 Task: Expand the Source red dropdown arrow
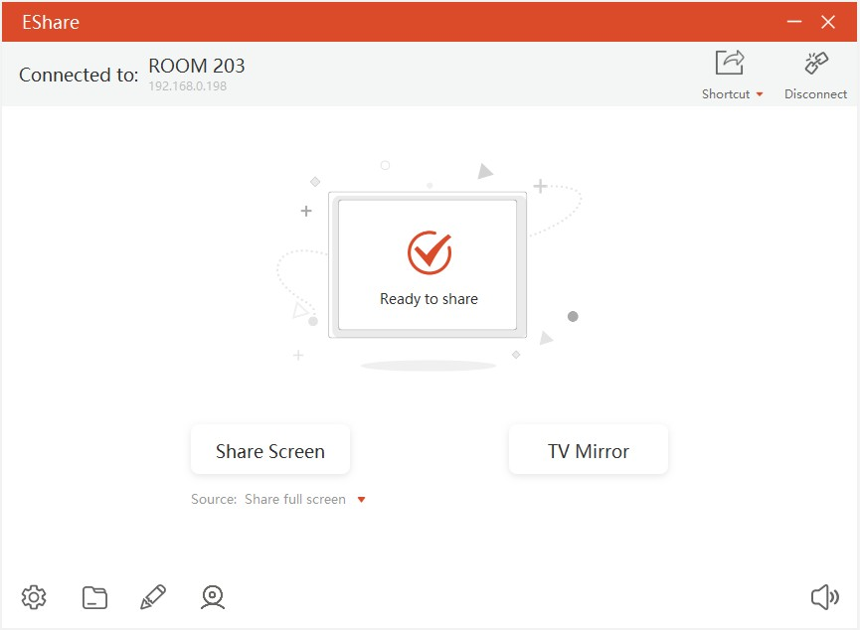point(361,500)
